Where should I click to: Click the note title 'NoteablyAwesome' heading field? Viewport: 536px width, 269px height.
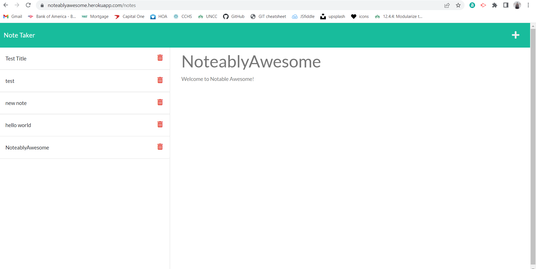click(x=251, y=62)
